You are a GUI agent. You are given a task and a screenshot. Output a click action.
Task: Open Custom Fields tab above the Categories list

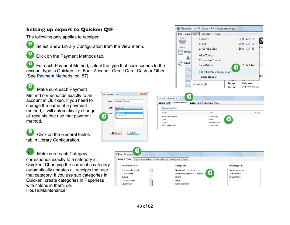point(160,159)
